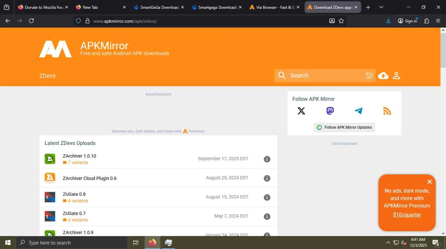View 7 variants of ZArchiver 1.0.10
446x249 pixels.
pyautogui.click(x=76, y=162)
